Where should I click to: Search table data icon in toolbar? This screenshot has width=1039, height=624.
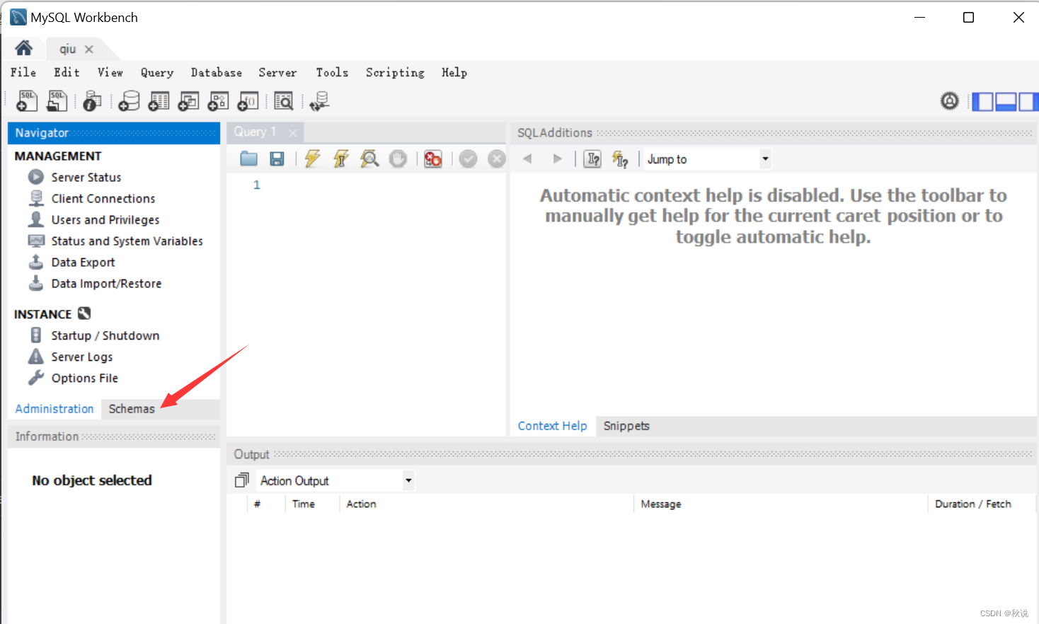(284, 101)
